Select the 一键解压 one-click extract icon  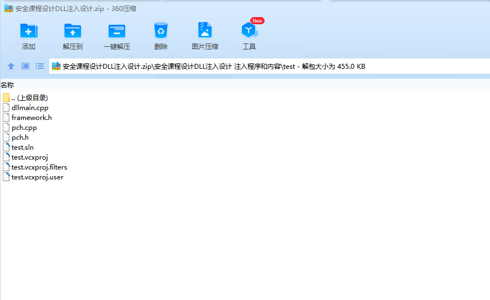coord(116,31)
